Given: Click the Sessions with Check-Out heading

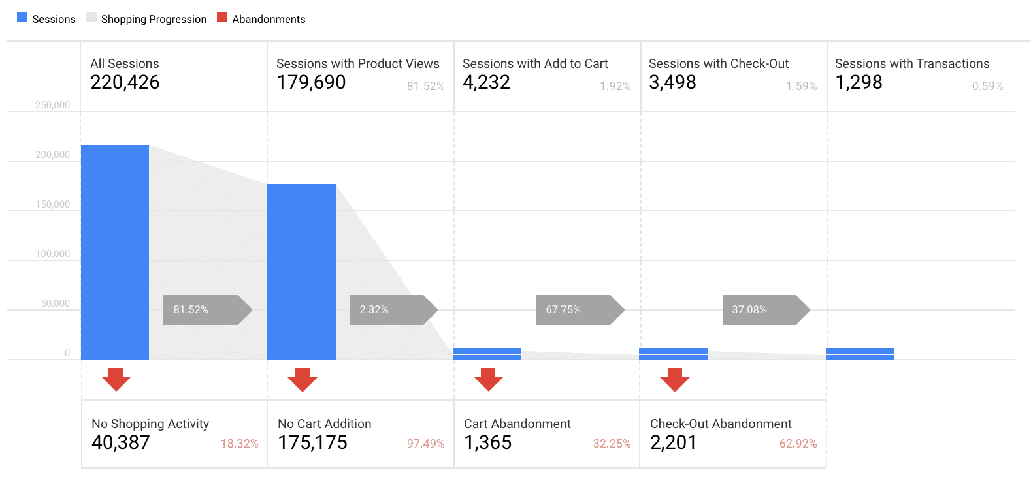Looking at the screenshot, I should (x=719, y=63).
